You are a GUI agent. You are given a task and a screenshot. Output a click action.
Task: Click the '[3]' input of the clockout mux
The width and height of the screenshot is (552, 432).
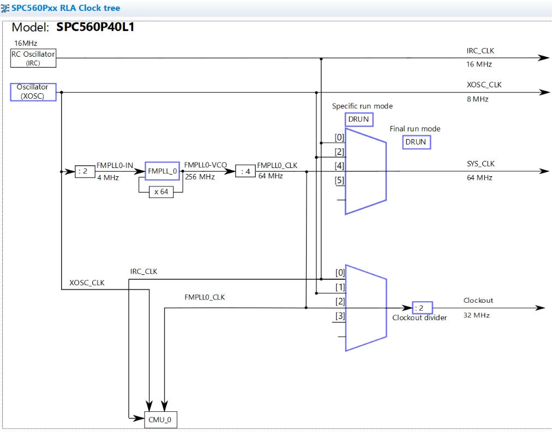(340, 316)
